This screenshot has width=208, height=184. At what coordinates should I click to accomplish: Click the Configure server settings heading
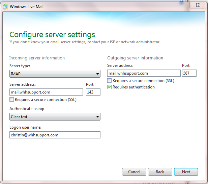[52, 34]
